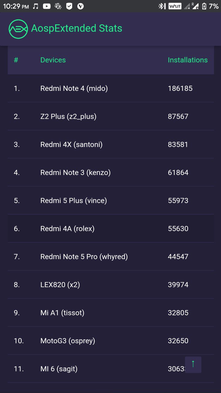Select the Redmi Note 4 (mido) row
221x393 pixels.
click(x=111, y=88)
